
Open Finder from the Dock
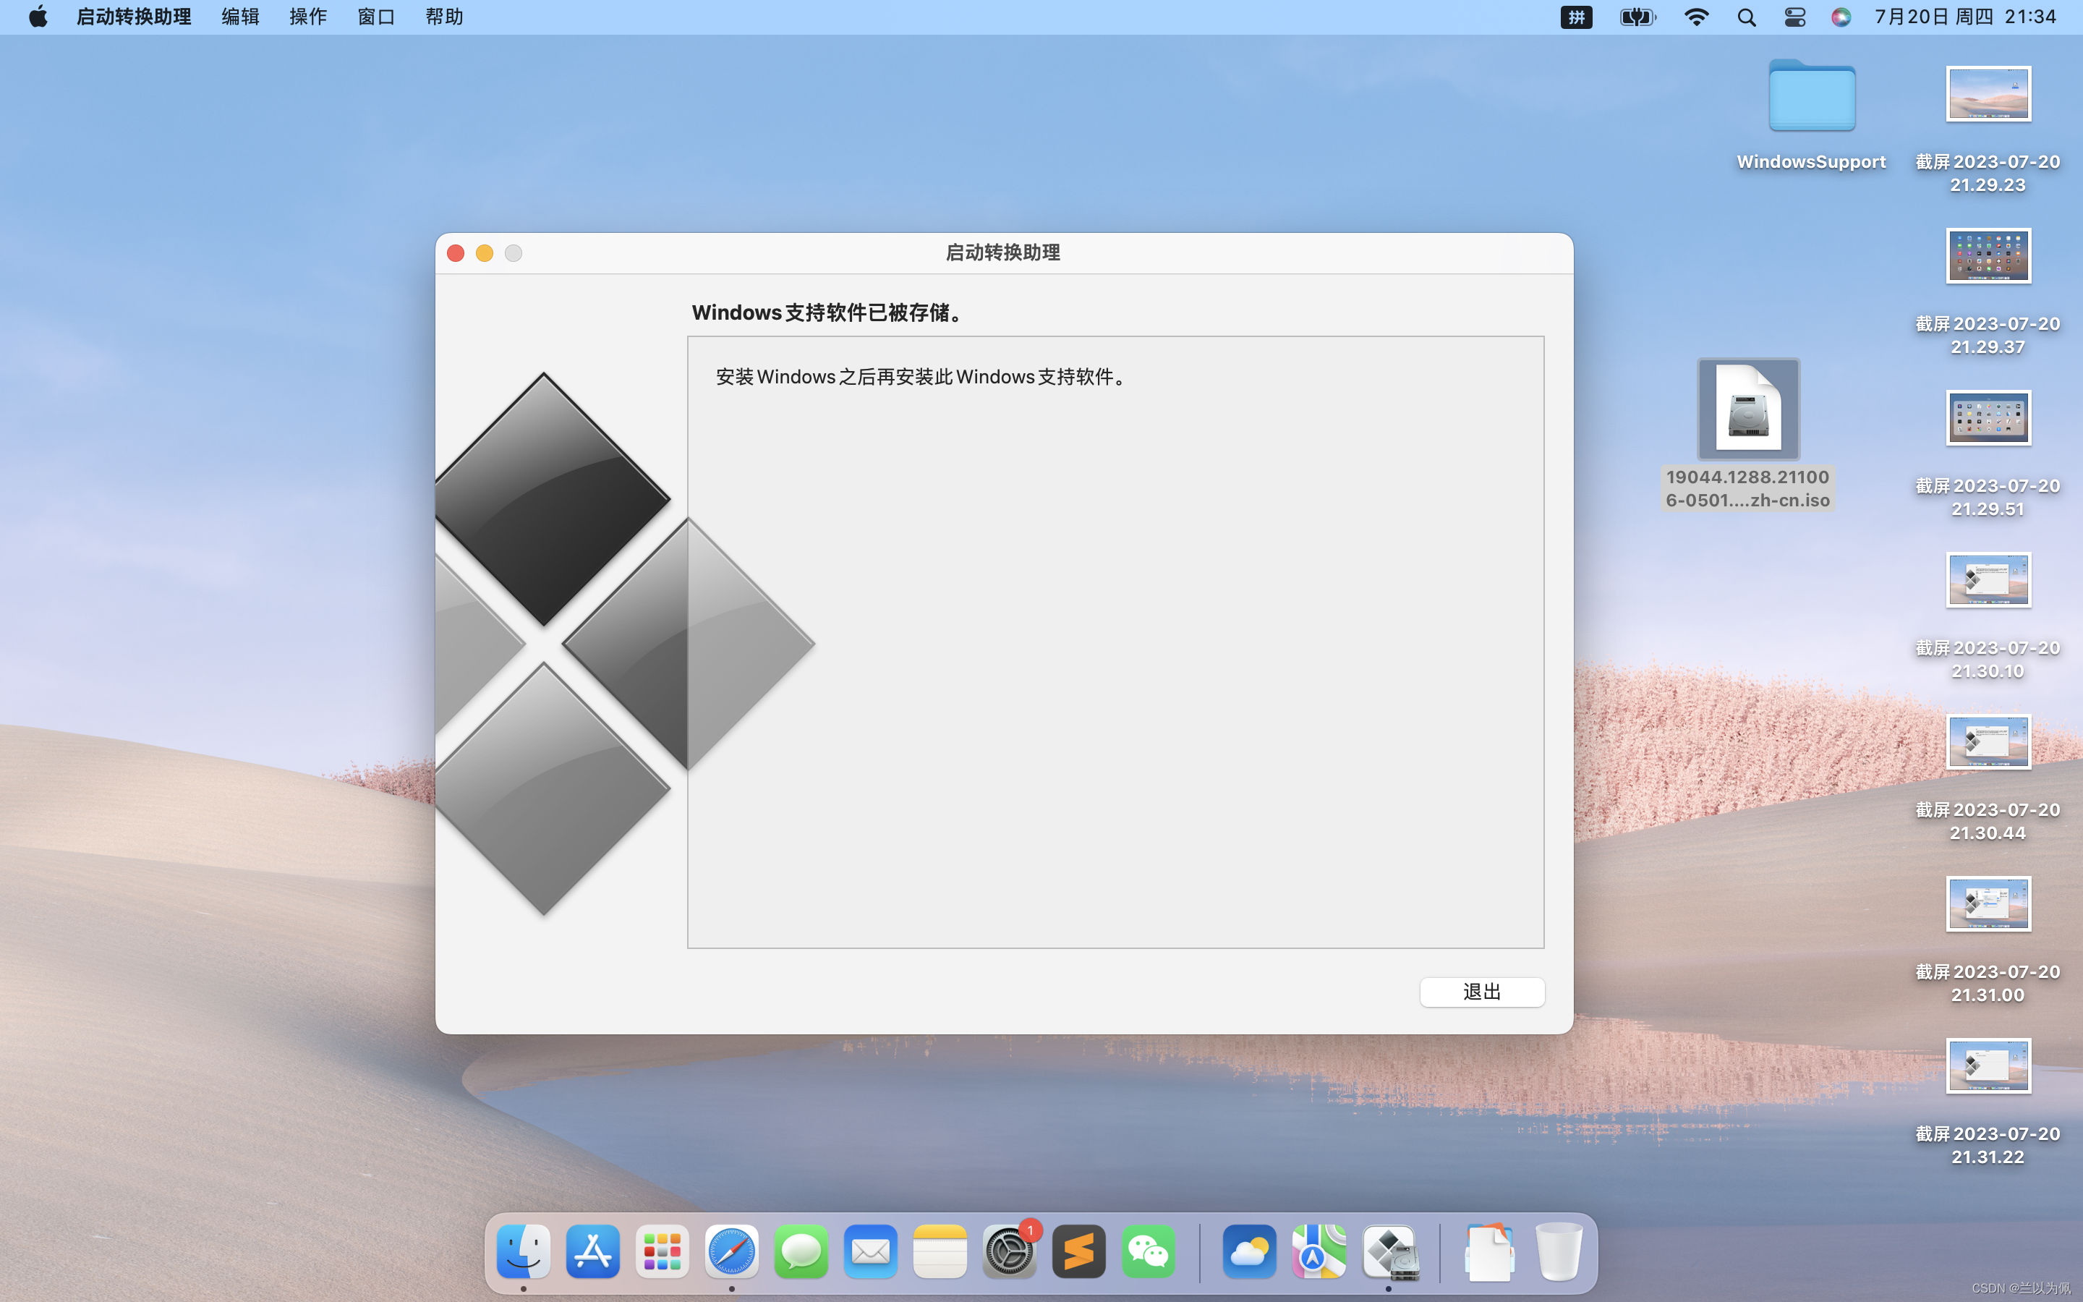pos(524,1251)
